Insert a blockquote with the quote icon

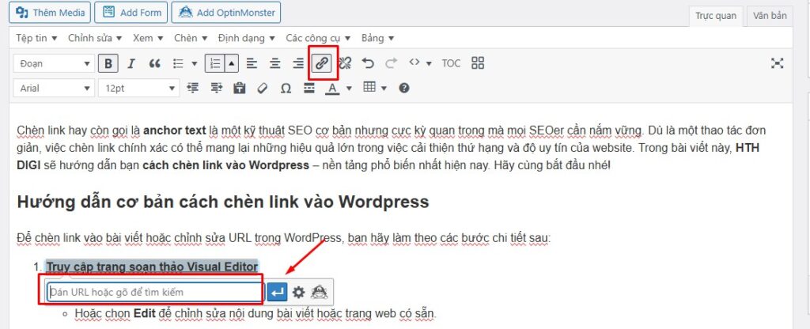(155, 63)
